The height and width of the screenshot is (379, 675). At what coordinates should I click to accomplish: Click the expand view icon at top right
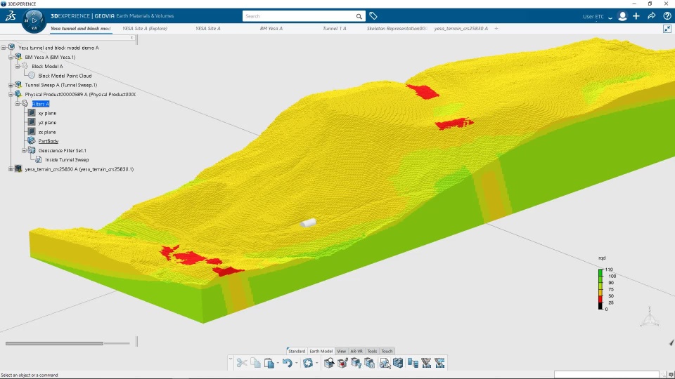pos(667,29)
